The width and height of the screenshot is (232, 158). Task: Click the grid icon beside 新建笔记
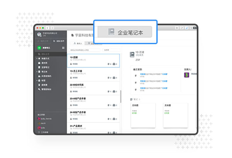[63, 48]
